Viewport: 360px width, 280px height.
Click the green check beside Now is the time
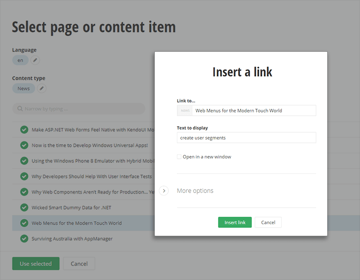tap(24, 145)
